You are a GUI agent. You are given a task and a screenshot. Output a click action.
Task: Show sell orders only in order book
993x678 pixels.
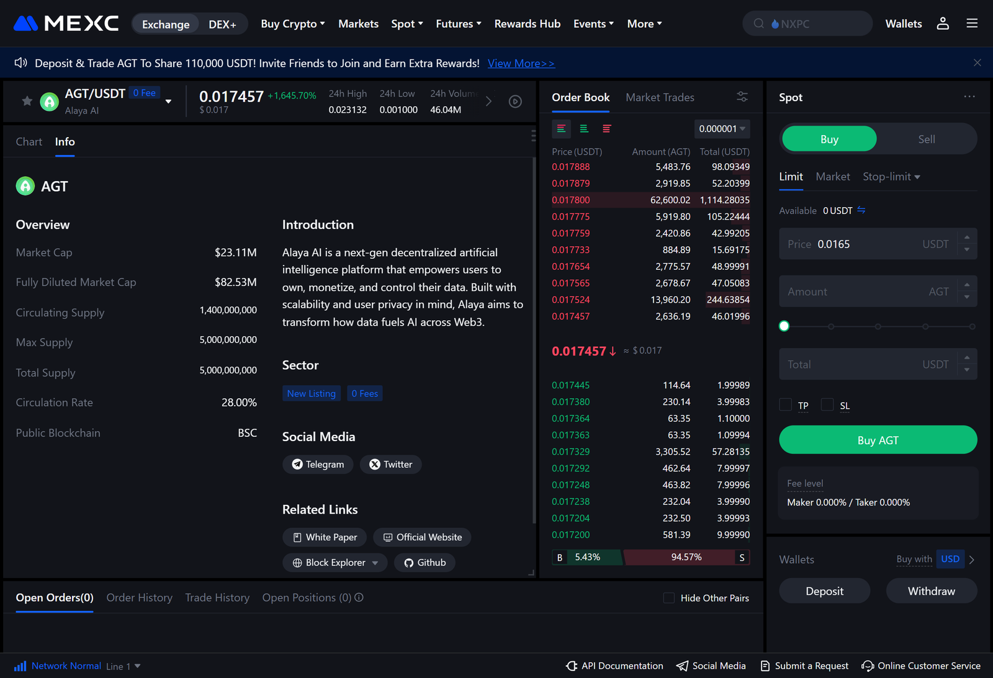pos(606,129)
